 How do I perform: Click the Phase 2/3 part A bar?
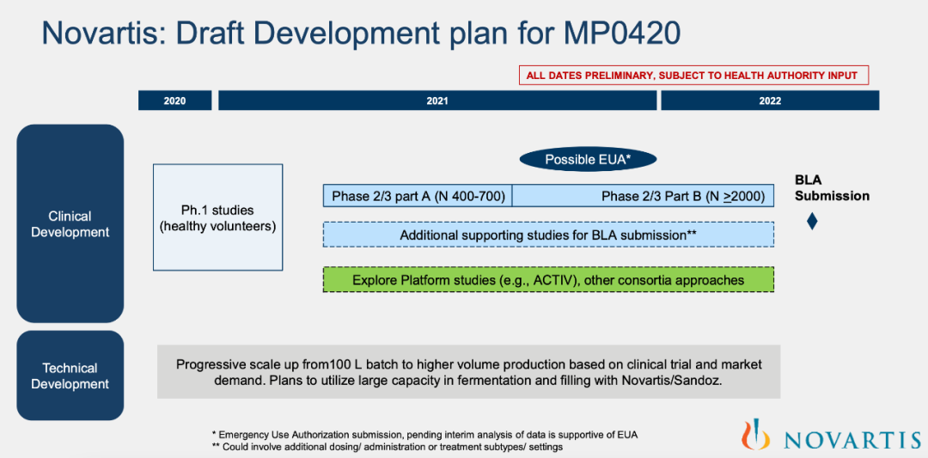[x=418, y=196]
